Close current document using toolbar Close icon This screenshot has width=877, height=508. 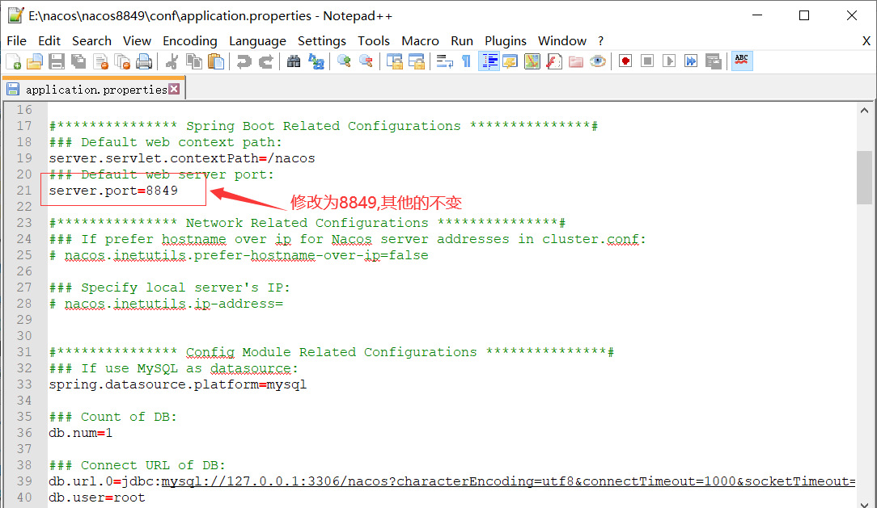100,61
